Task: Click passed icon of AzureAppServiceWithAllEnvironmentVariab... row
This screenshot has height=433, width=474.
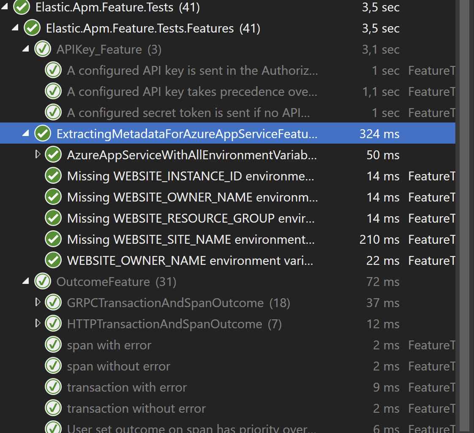Action: point(53,155)
